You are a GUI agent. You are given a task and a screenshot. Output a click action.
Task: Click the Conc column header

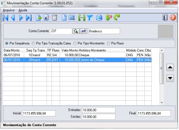click(140, 50)
